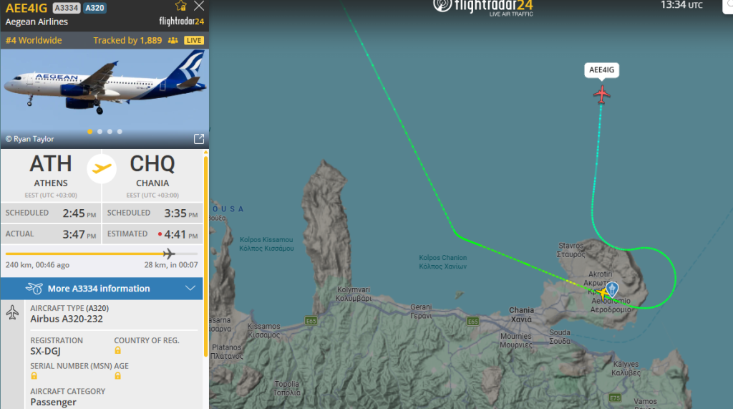This screenshot has width=733, height=409.
Task: Click the A320 aircraft type tag
Action: [95, 8]
